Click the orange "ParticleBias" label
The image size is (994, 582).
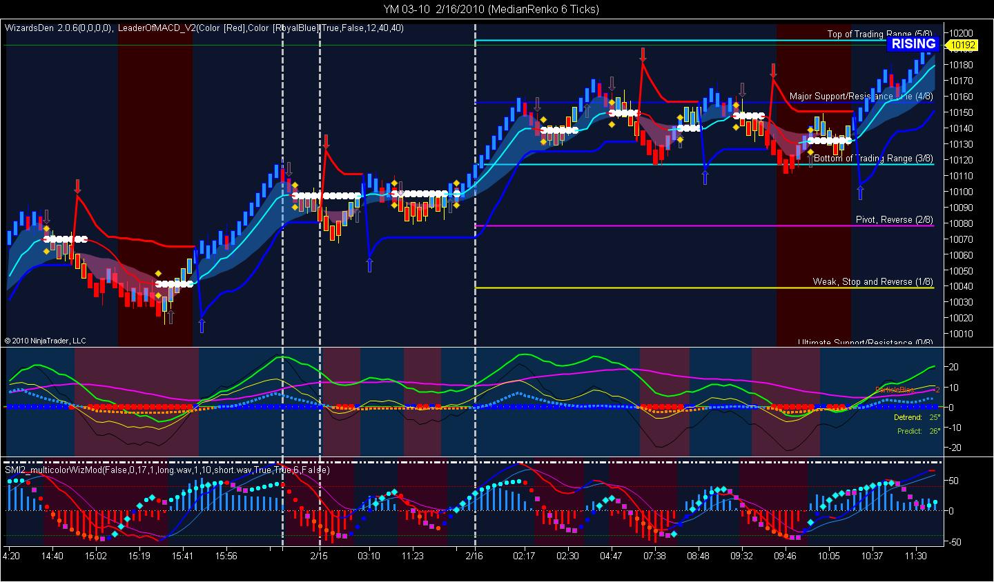pos(896,390)
